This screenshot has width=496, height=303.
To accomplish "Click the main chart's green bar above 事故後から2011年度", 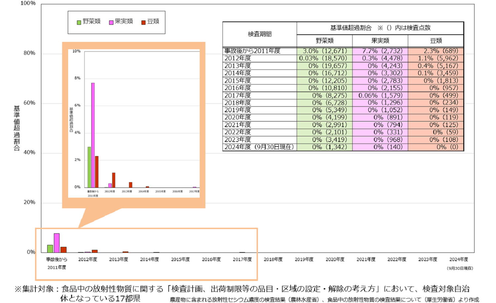I will [x=50, y=249].
